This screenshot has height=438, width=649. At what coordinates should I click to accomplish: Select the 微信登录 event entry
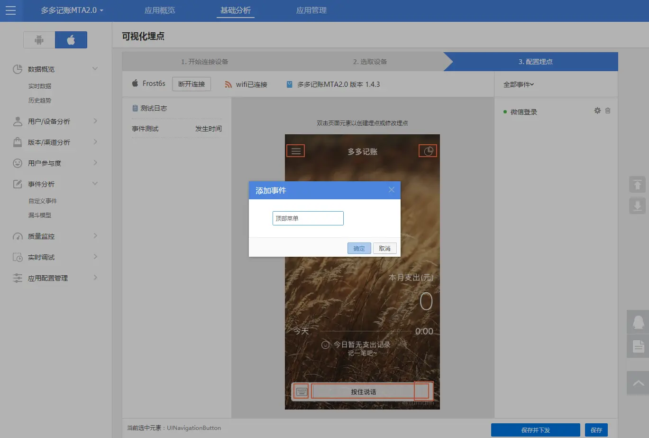point(524,112)
